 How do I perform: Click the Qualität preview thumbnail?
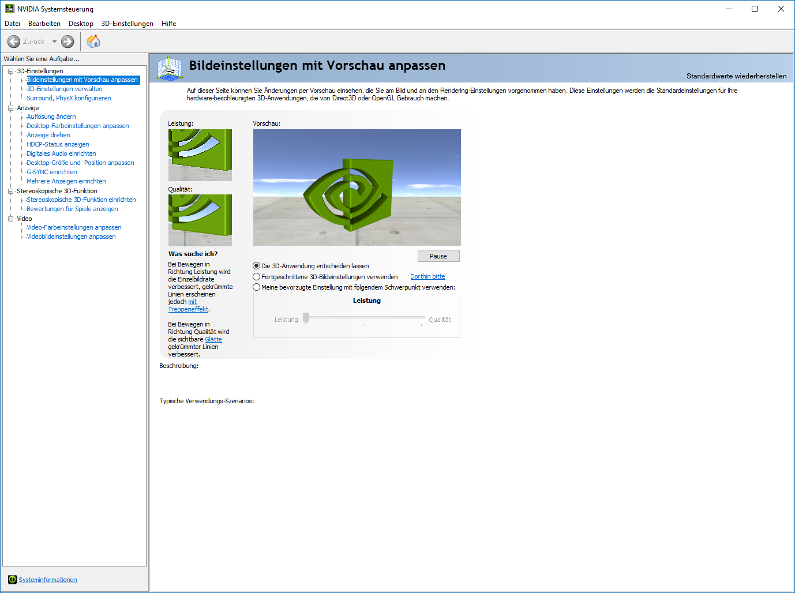[x=200, y=220]
